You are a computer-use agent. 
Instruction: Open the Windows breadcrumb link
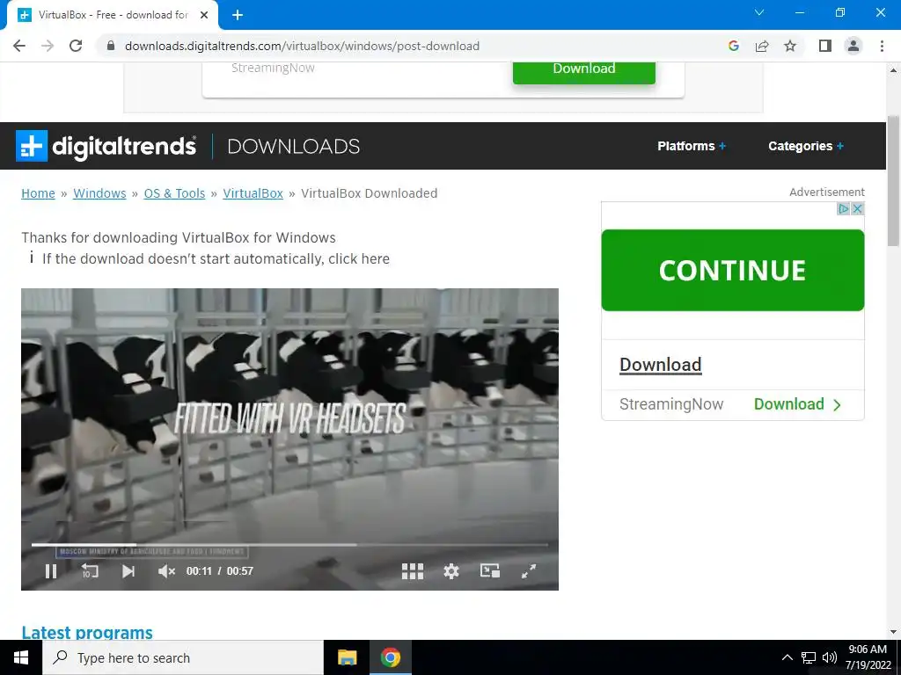(x=99, y=193)
